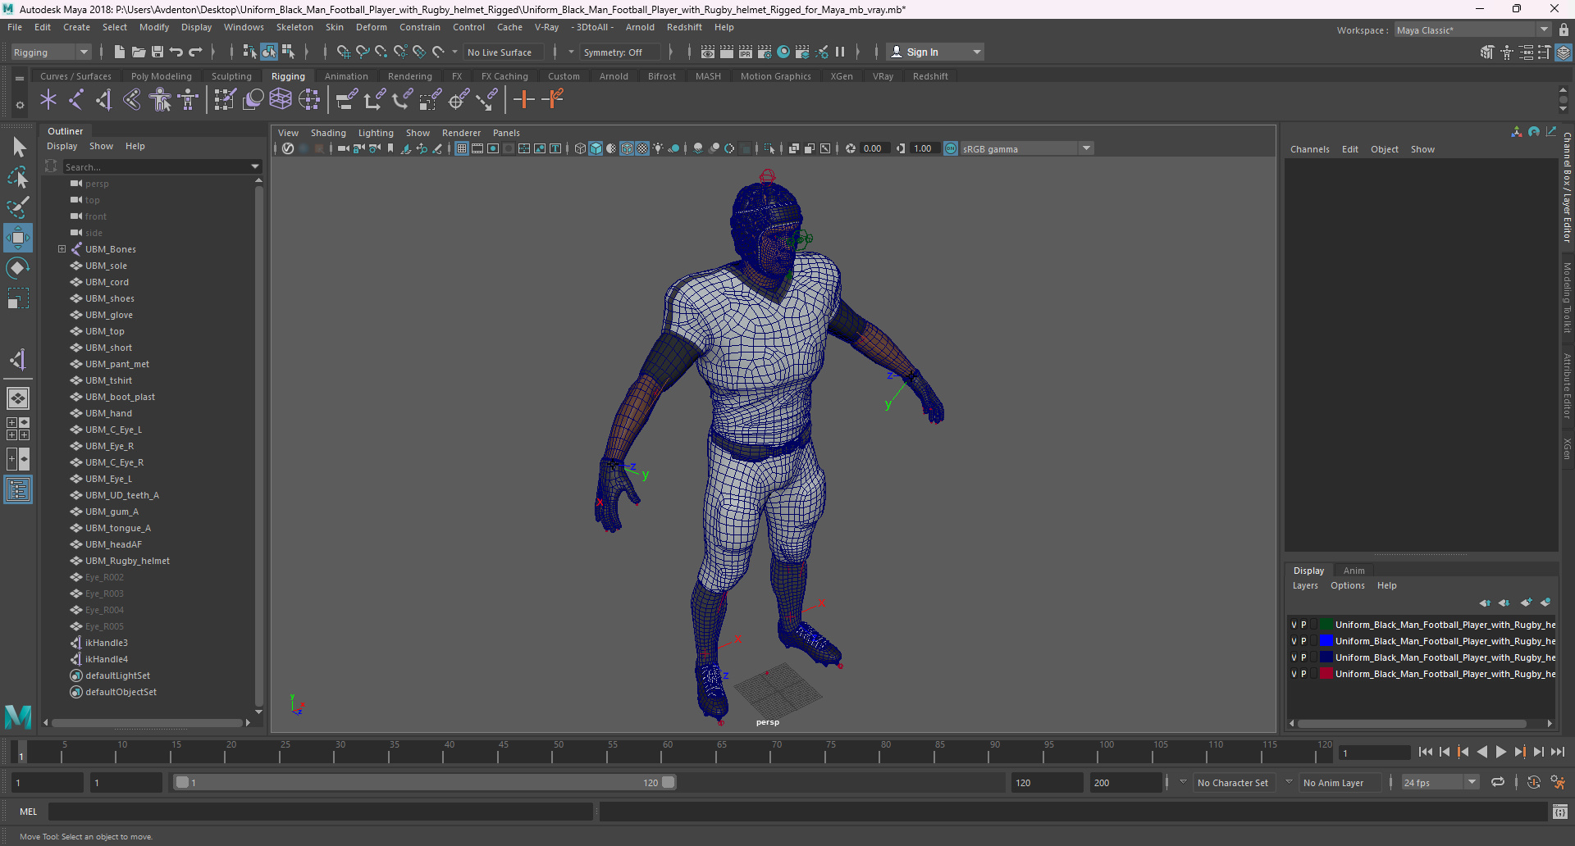This screenshot has width=1575, height=846.
Task: Toggle visibility V of red layer
Action: coord(1294,674)
